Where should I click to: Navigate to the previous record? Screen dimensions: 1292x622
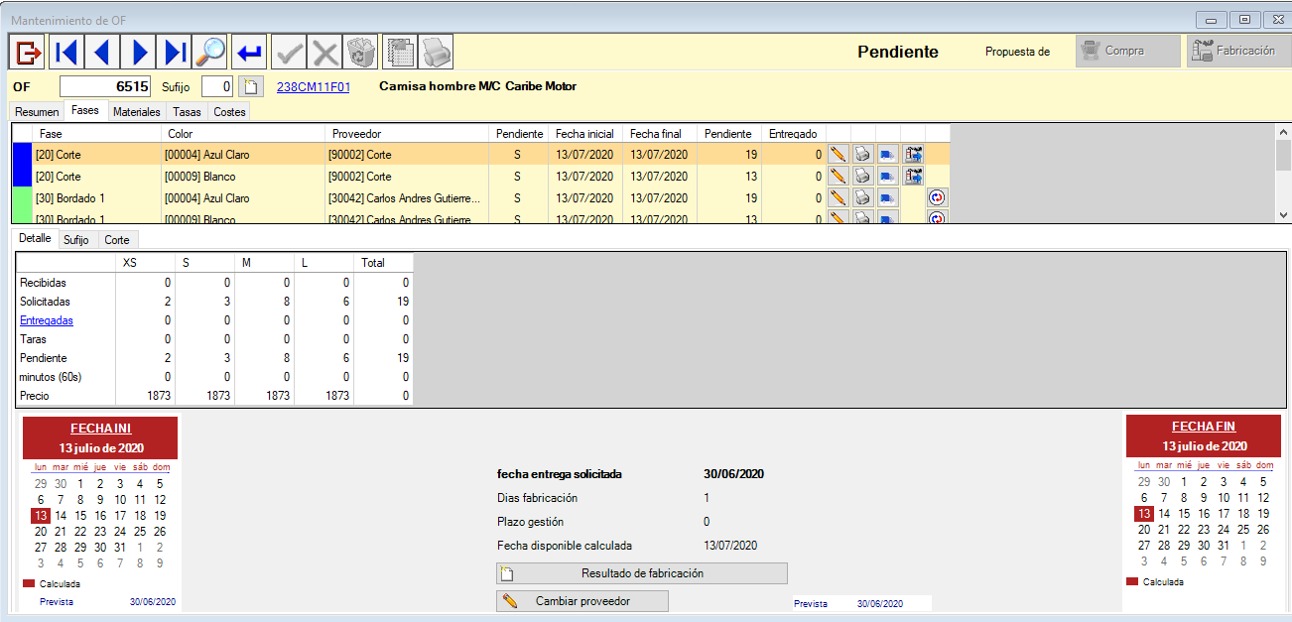[101, 52]
